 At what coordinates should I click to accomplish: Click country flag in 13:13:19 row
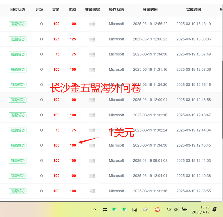pos(92,24)
